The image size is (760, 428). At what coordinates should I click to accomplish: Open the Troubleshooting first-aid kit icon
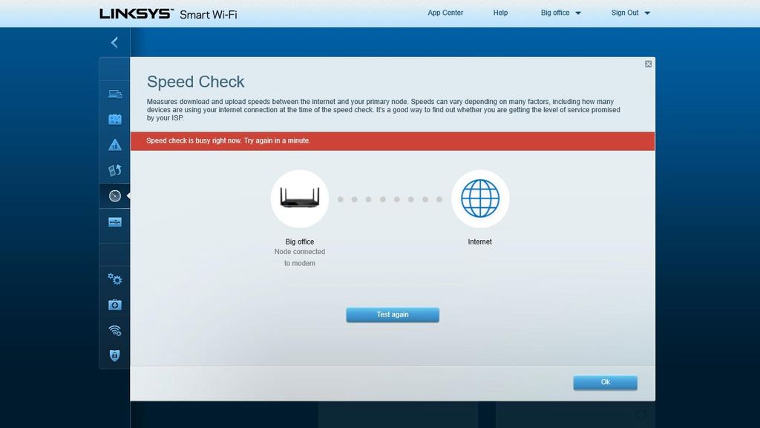coord(114,305)
